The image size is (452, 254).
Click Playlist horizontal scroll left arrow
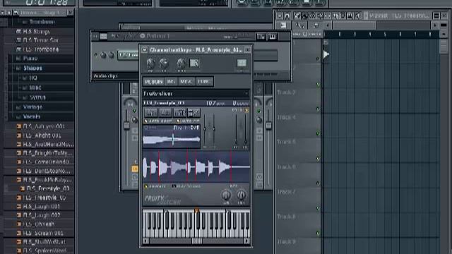(x=328, y=25)
